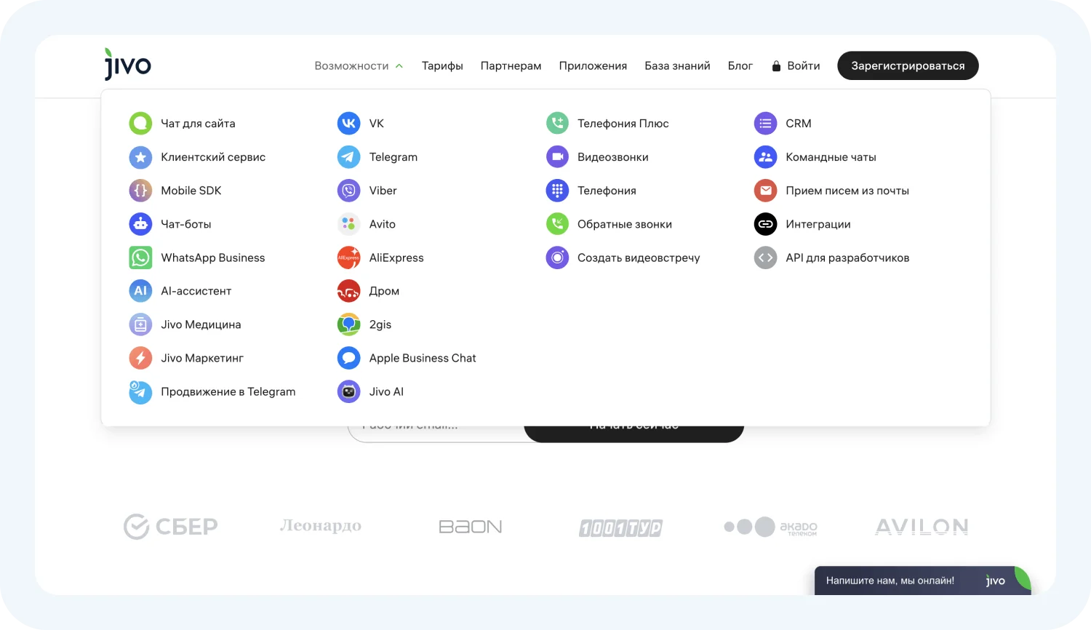The height and width of the screenshot is (630, 1091).
Task: Click the Чат для сайта green chat icon
Action: coord(140,124)
